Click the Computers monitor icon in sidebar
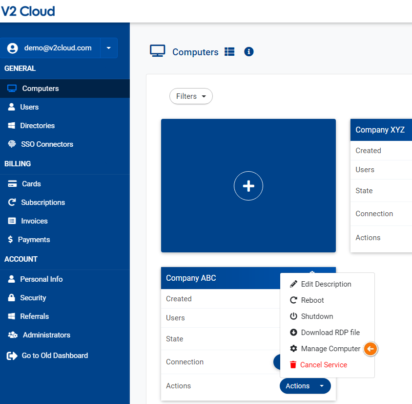 click(12, 89)
